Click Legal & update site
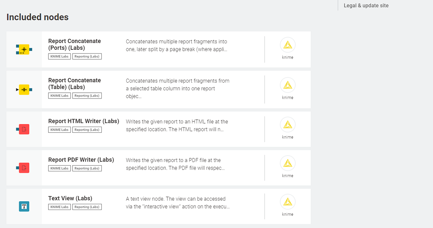433x228 pixels. (x=366, y=5)
